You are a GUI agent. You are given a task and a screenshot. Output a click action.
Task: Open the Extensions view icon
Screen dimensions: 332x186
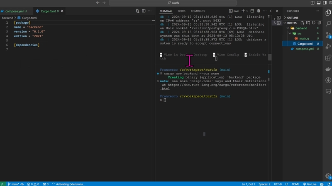pos(328,57)
